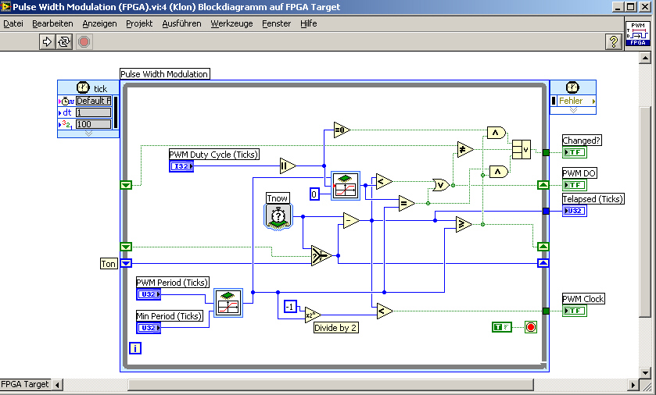Click the Divide by 2 comment label
The height and width of the screenshot is (395, 656).
click(335, 328)
